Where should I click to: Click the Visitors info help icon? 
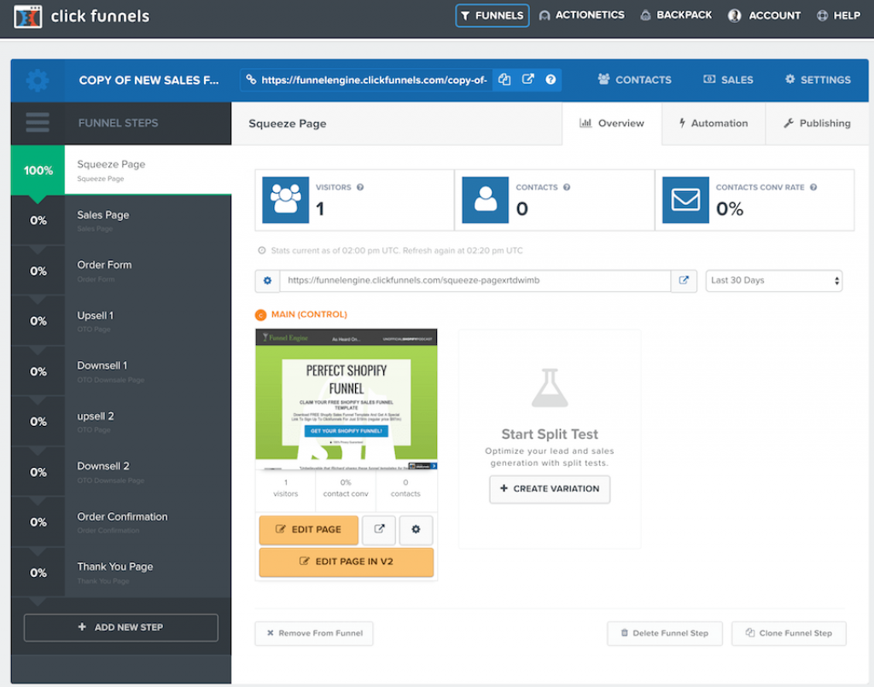pos(360,188)
